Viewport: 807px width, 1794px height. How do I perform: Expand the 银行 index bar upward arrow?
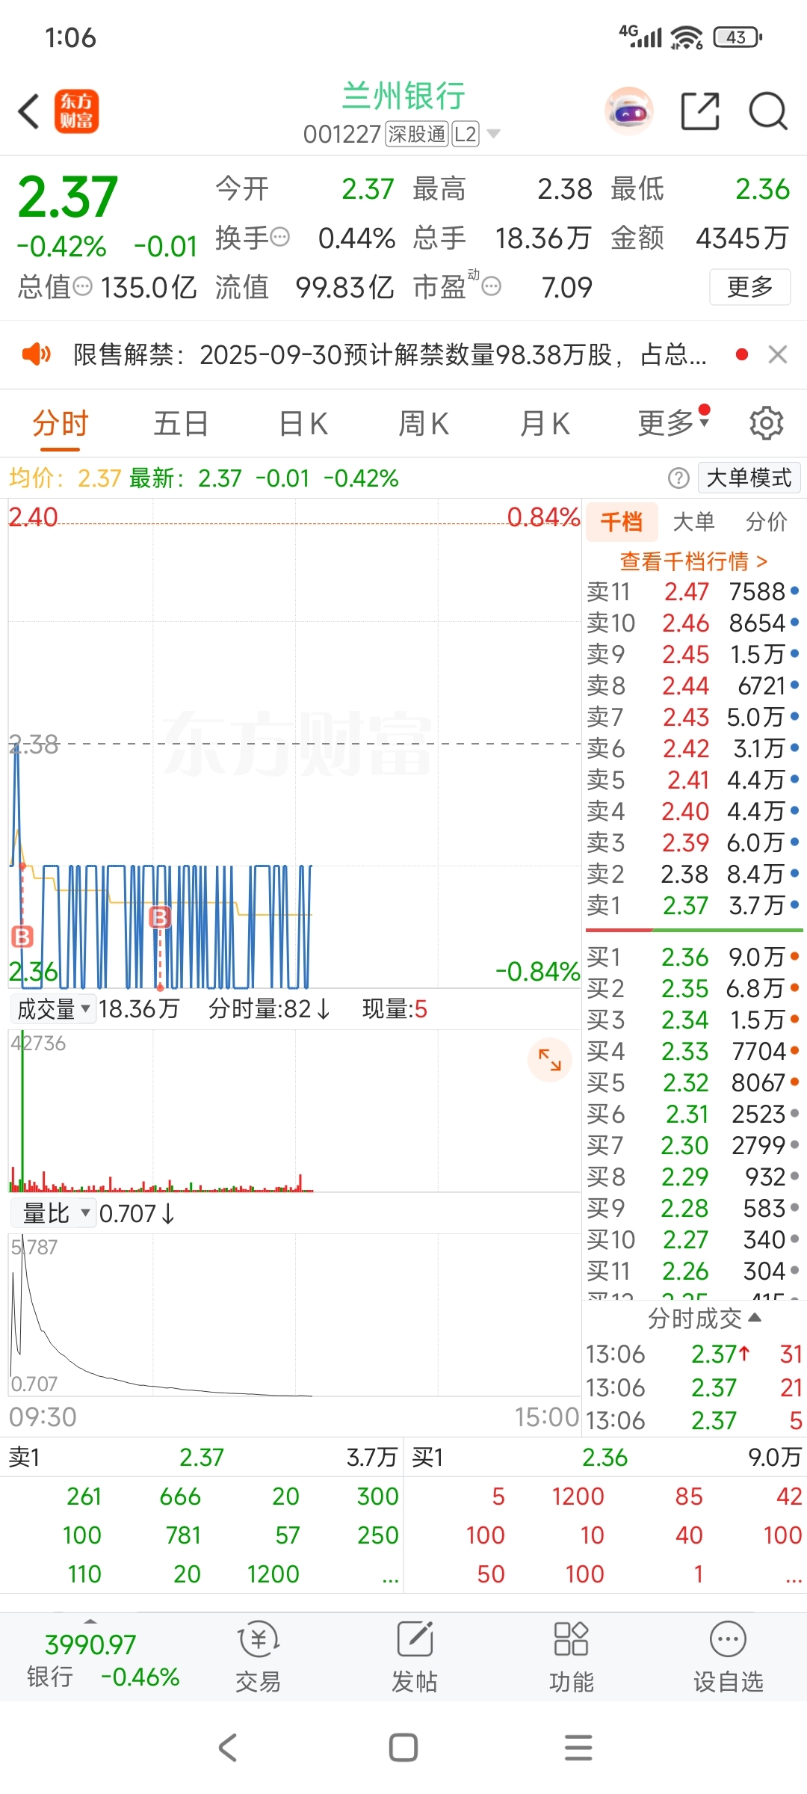point(91,1621)
